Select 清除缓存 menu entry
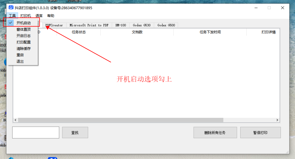Image resolution: width=295 pixels, height=159 pixels. [23, 49]
